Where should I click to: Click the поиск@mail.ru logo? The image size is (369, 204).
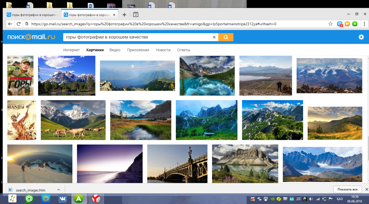[31, 37]
